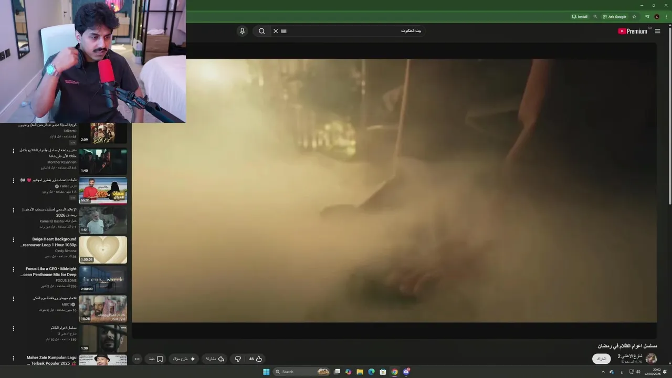
Task: Click the zoom magnifier icon in address bar
Action: coord(595,17)
